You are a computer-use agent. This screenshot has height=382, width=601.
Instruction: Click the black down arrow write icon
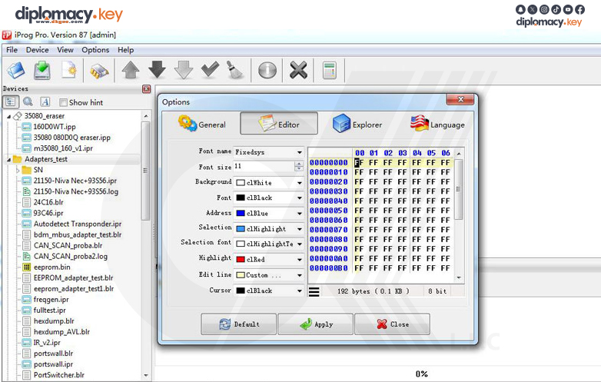(x=157, y=70)
